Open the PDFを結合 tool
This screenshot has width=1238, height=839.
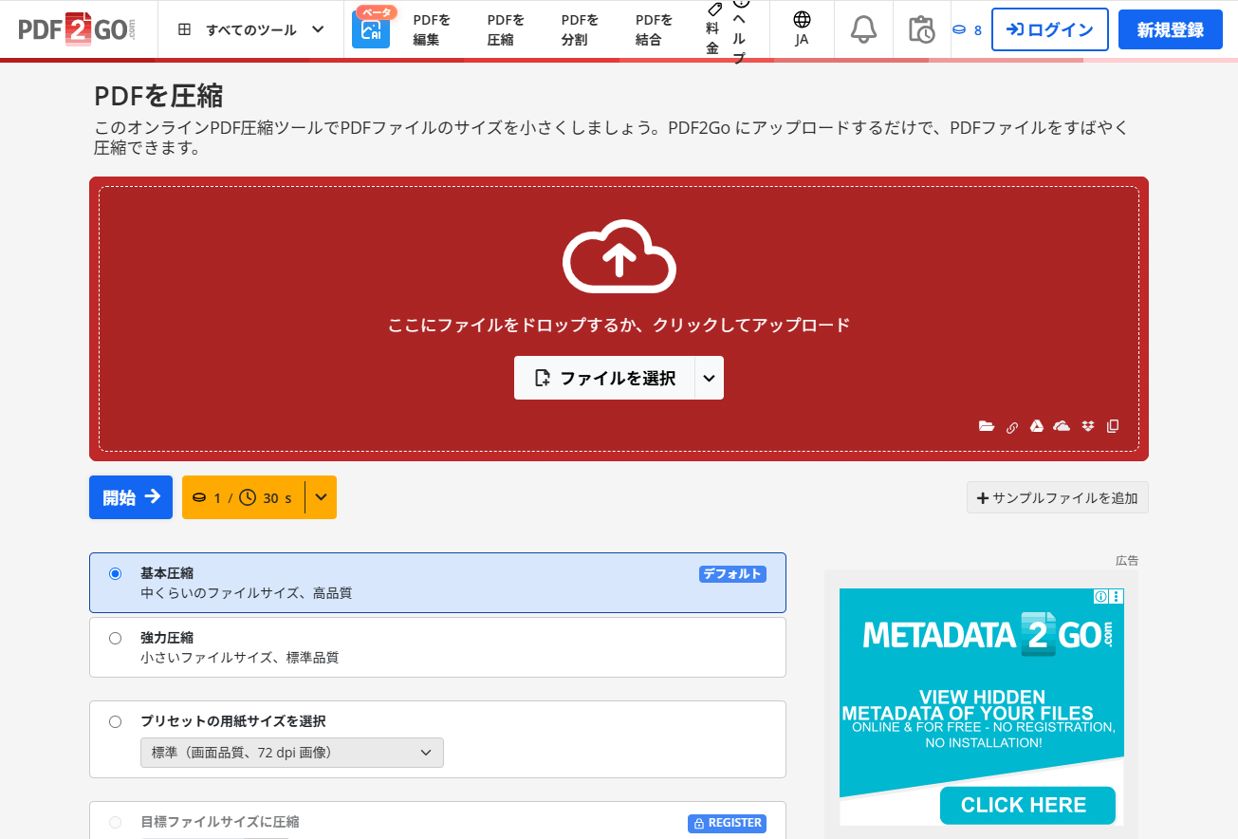coord(652,29)
